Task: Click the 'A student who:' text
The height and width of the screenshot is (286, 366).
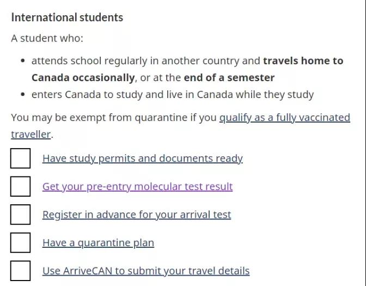Action: tap(47, 38)
